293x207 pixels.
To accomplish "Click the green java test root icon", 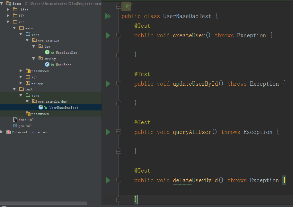I will (x=28, y=95).
